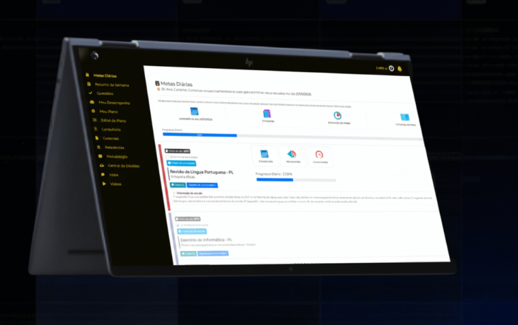
Task: Click the Vídeos play icon in the sidebar
Action: (103, 183)
